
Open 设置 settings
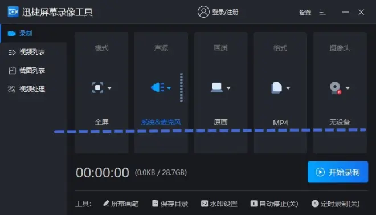(x=305, y=12)
